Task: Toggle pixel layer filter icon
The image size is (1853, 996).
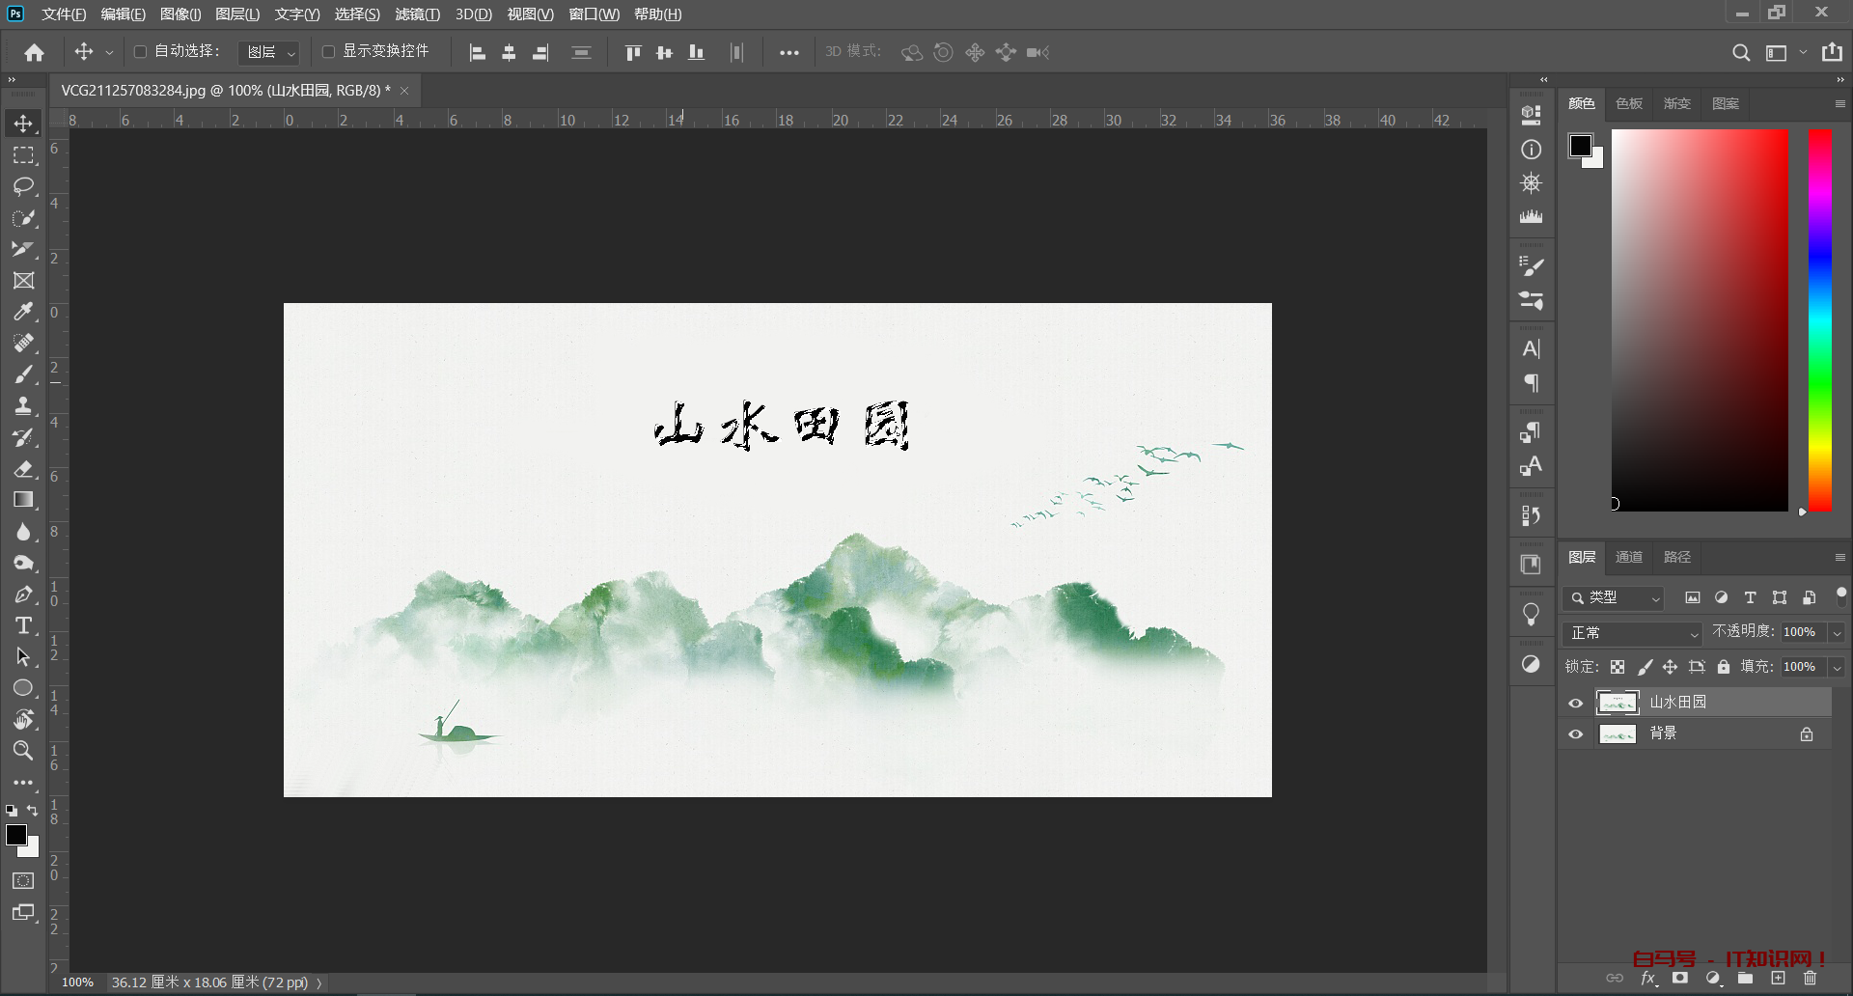Action: (x=1692, y=598)
